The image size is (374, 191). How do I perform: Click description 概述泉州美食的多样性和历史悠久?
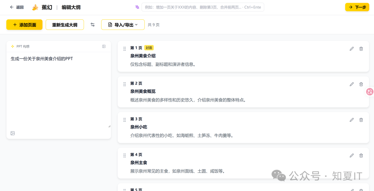(188, 100)
